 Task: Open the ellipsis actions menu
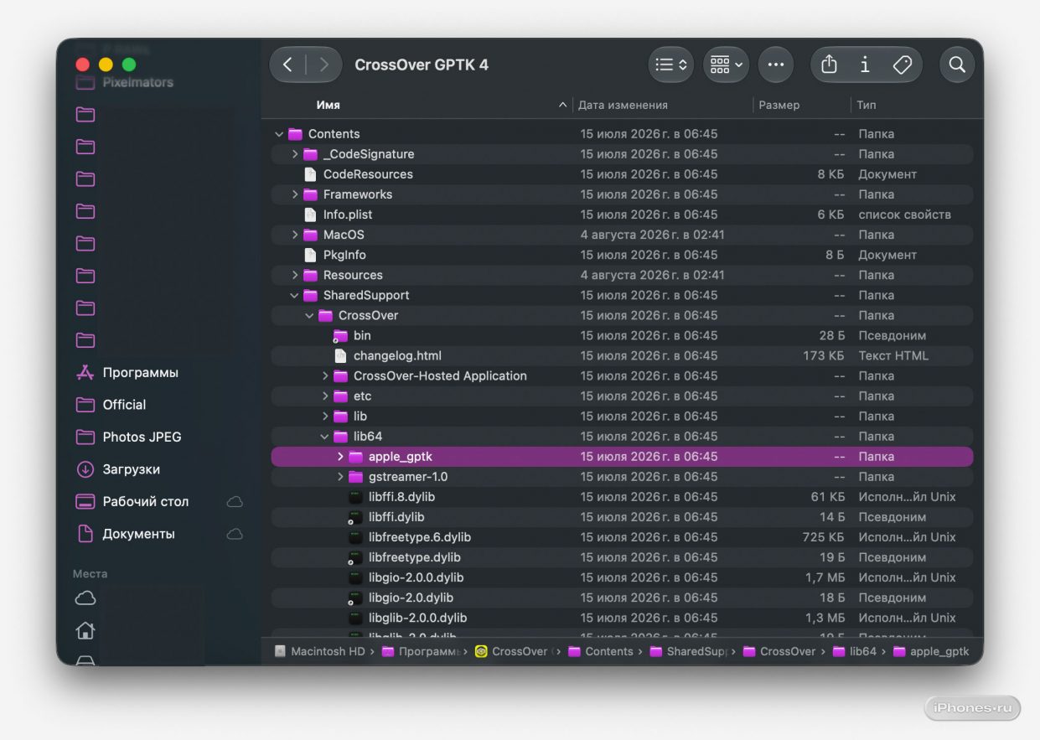776,65
